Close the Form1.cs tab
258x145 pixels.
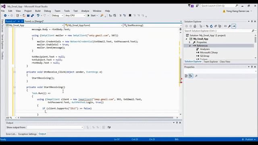pyautogui.click(x=22, y=21)
